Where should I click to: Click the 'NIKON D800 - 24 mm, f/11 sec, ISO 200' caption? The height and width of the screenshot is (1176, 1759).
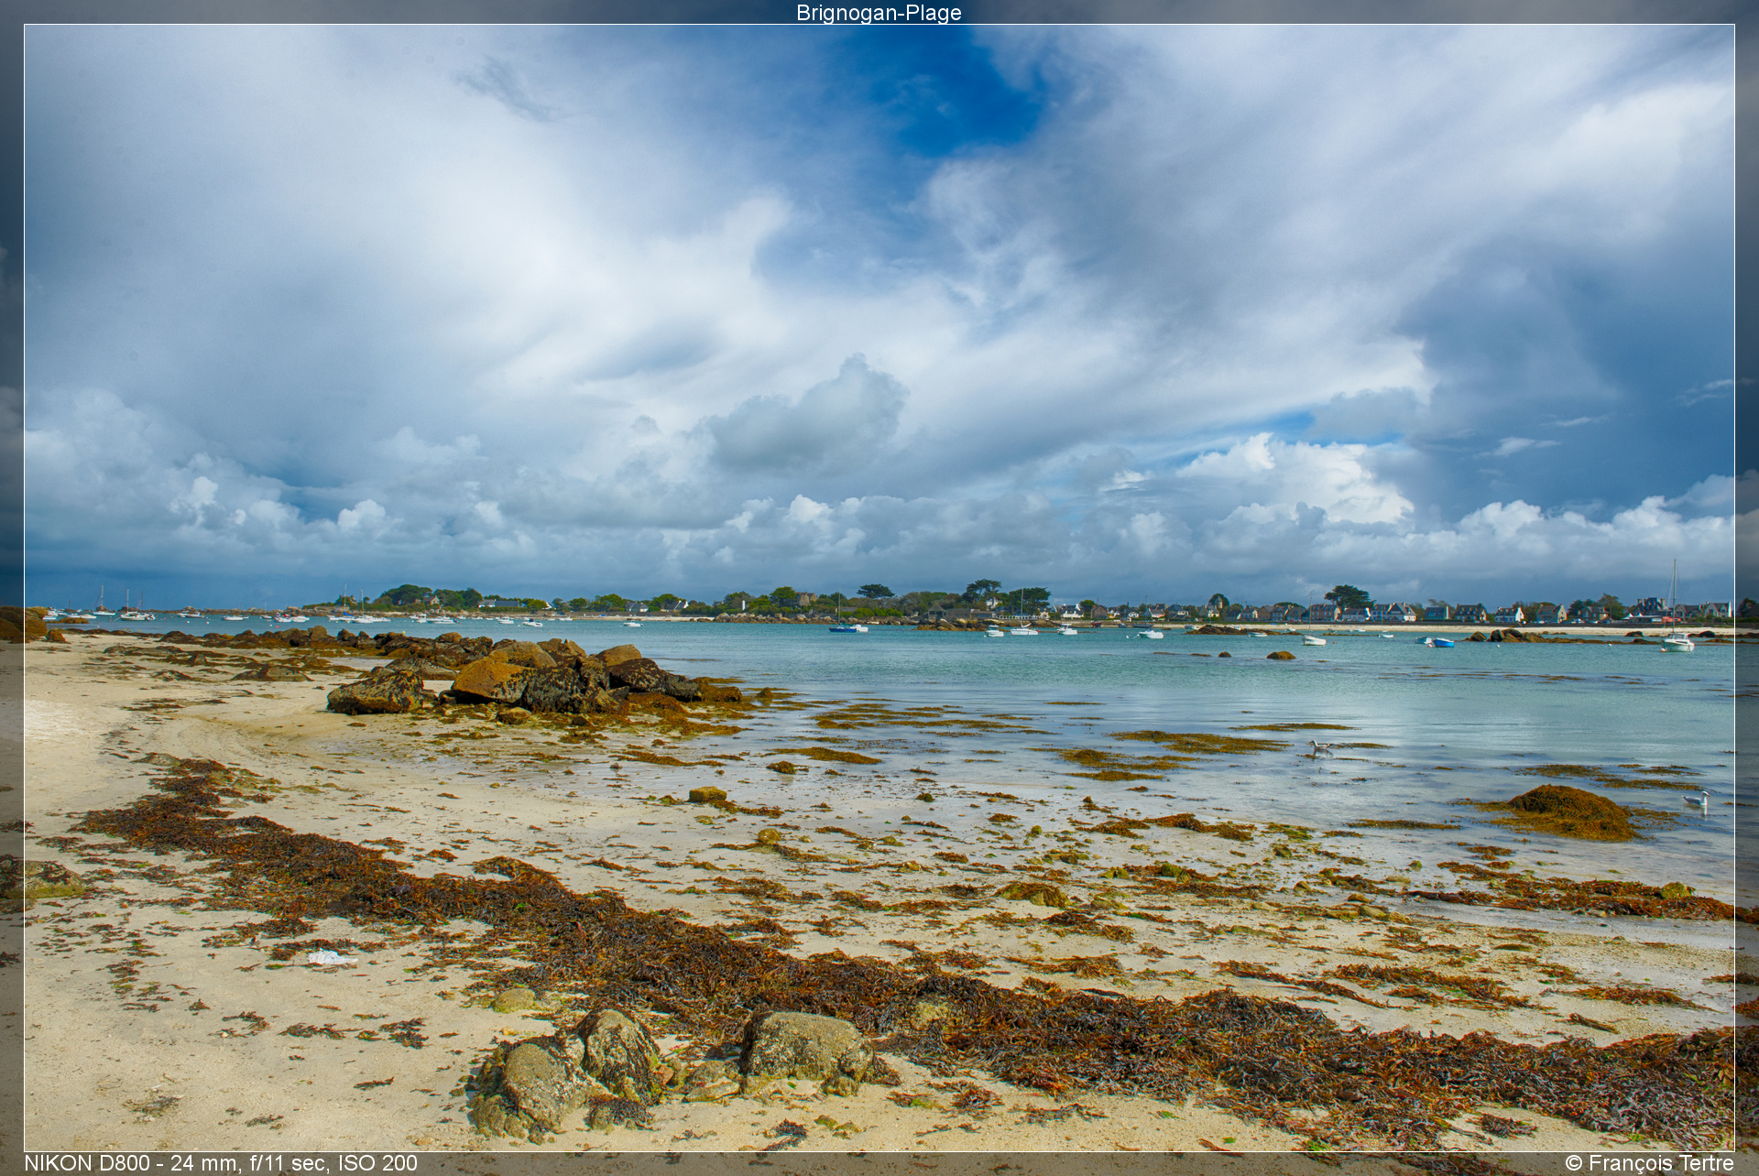click(x=221, y=1163)
